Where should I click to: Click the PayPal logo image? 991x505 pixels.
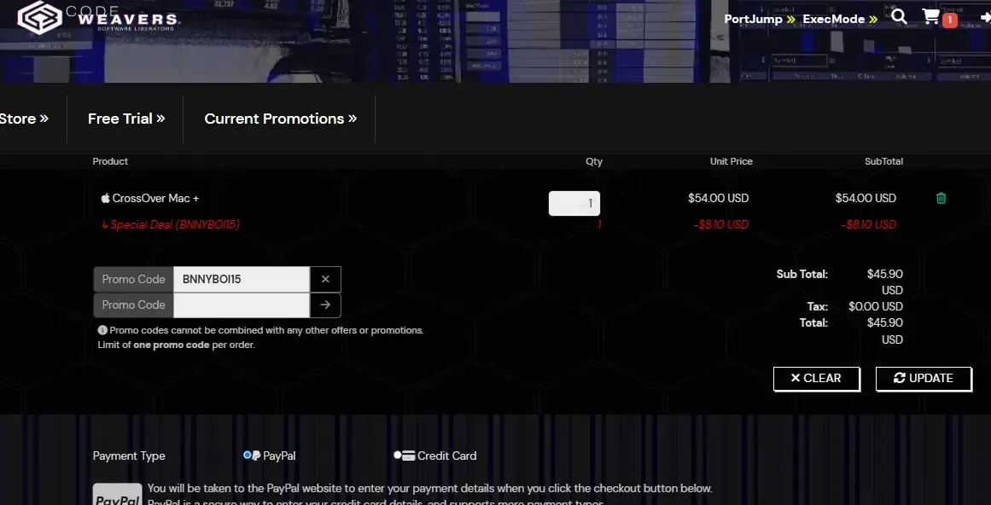[118, 495]
